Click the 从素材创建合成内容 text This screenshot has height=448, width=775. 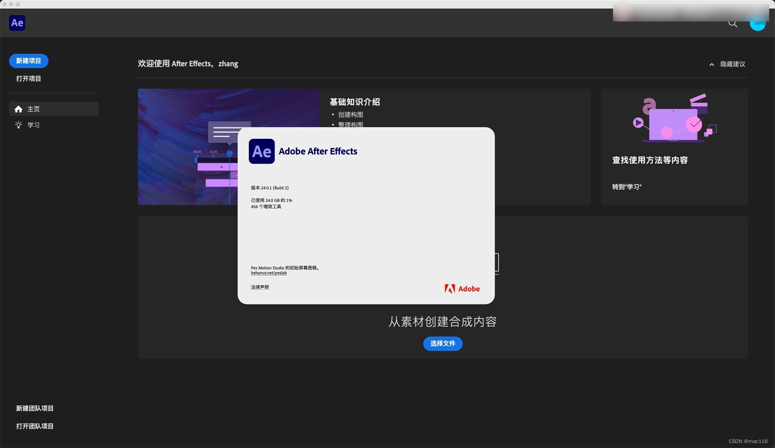(x=443, y=322)
